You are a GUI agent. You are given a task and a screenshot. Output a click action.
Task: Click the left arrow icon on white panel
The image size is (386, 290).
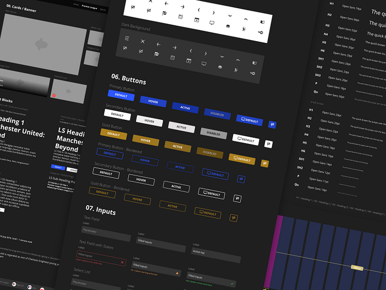[166, 4]
